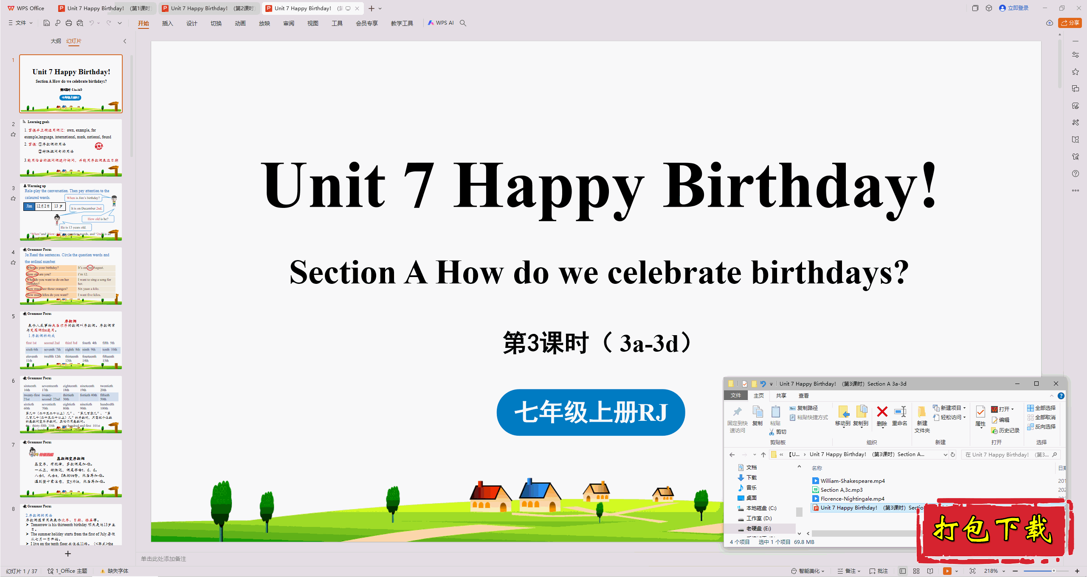
Task: Switch to the 设计 ribbon tab
Action: tap(192, 23)
